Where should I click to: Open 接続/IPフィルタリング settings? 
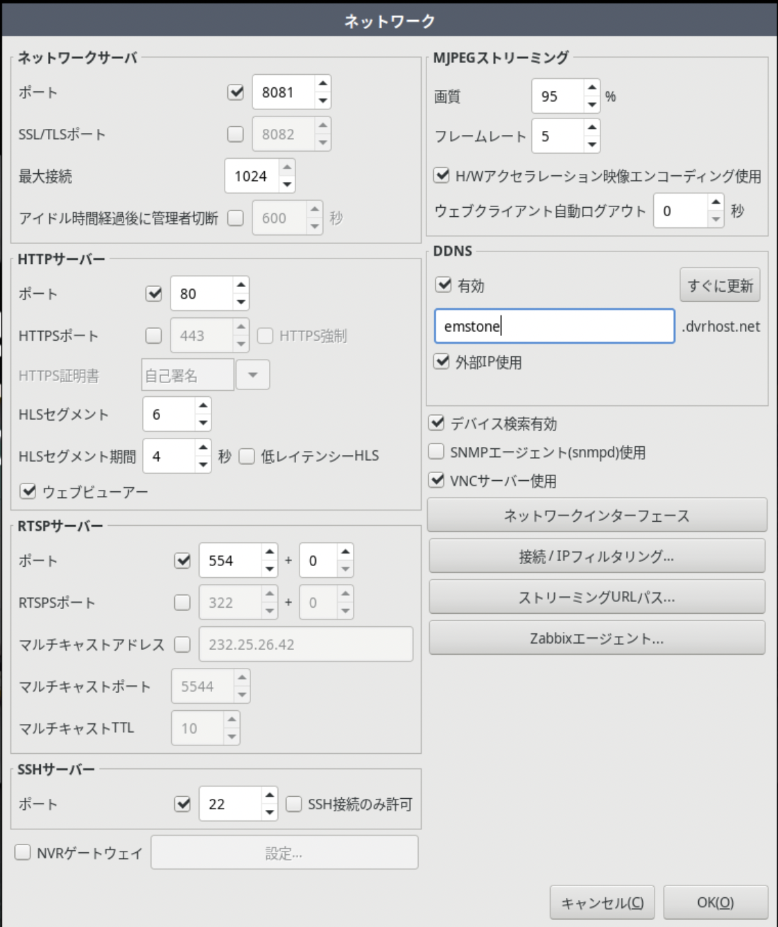tap(596, 556)
